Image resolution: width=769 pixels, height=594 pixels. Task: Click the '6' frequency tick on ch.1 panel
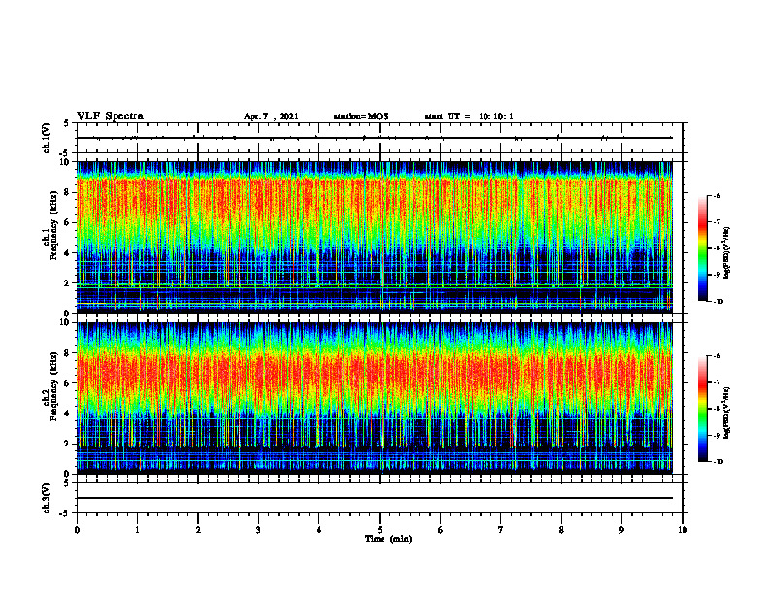[x=68, y=222]
